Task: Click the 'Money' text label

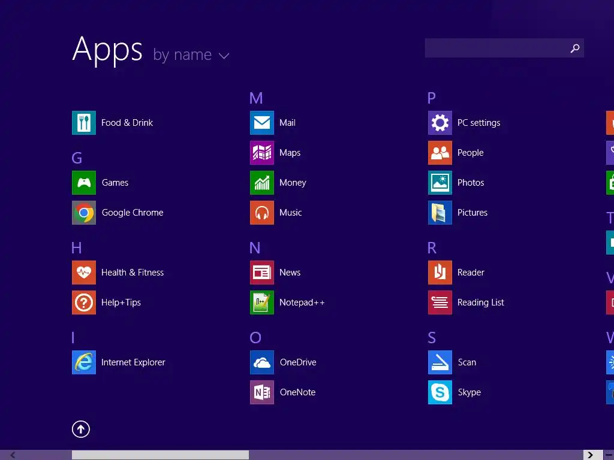Action: click(x=293, y=183)
